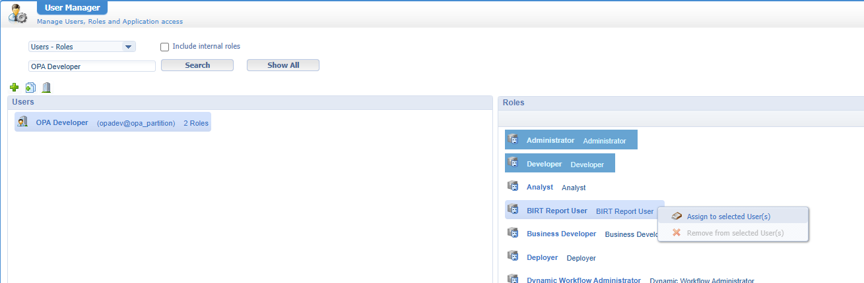Click the Users panel header

pyautogui.click(x=250, y=103)
